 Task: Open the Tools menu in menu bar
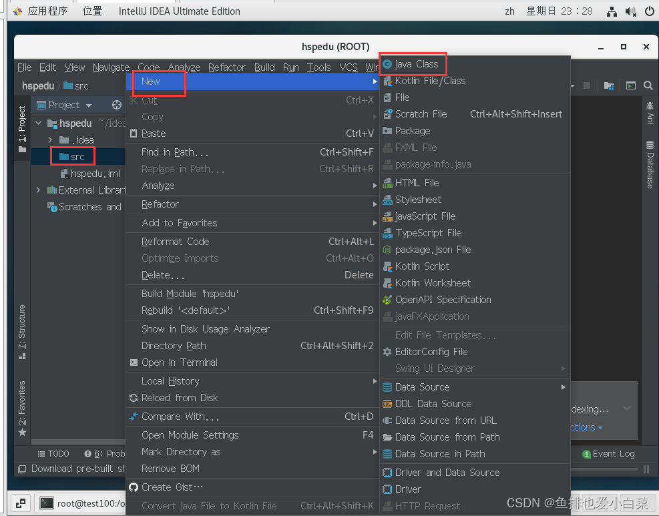[318, 67]
